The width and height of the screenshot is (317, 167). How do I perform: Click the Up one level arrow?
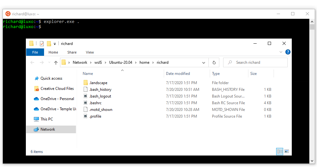click(56, 63)
